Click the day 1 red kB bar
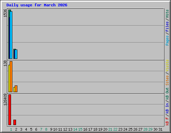171x133 pixels. click(x=10, y=110)
